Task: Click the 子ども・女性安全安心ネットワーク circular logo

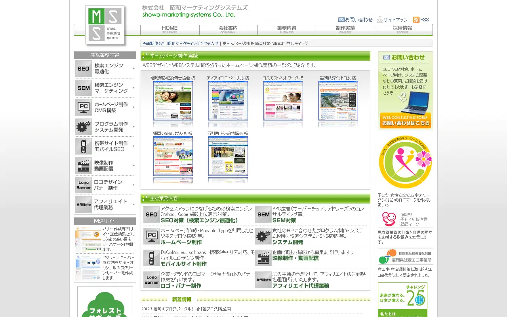Action: pyautogui.click(x=406, y=162)
